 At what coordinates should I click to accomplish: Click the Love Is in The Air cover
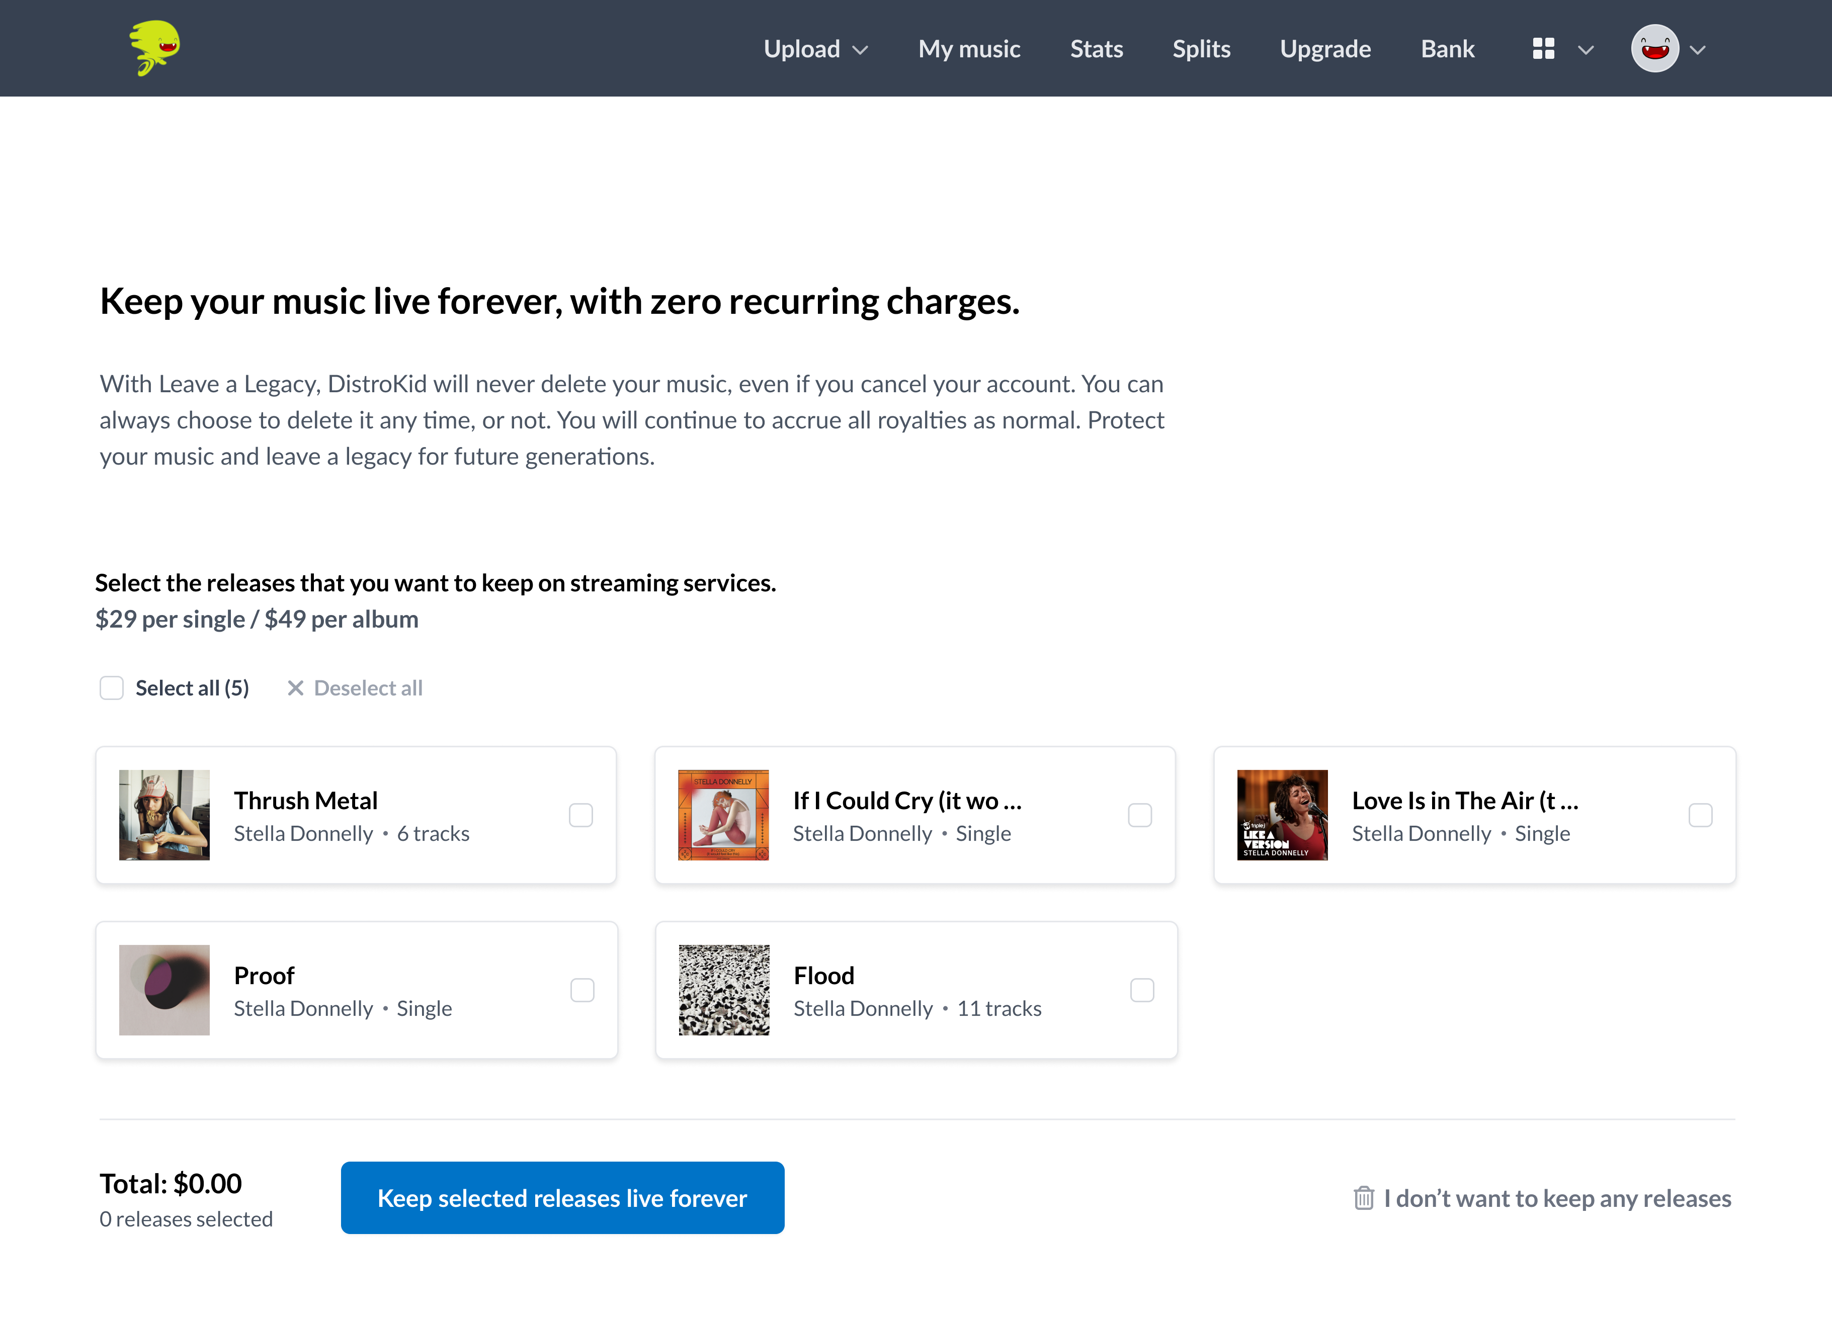(x=1283, y=815)
